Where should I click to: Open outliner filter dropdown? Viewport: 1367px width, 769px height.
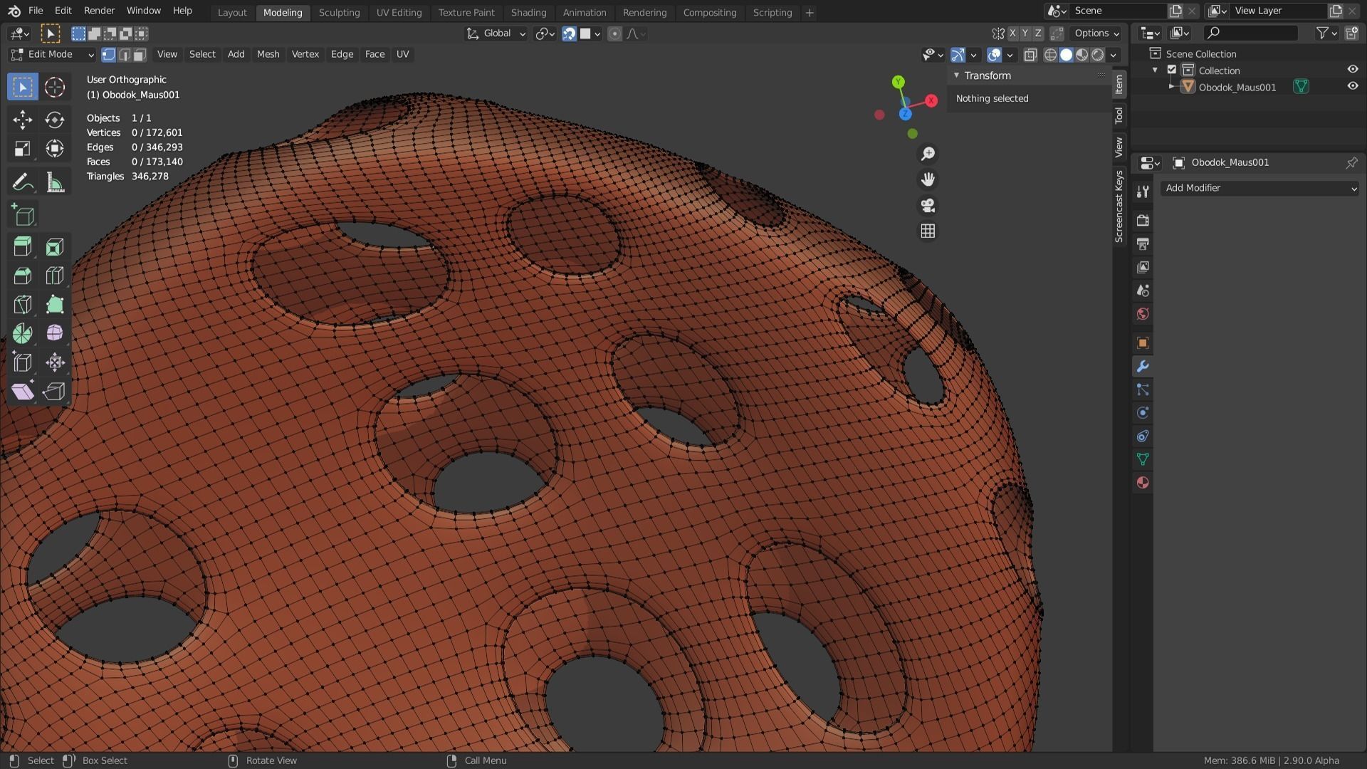pos(1326,33)
